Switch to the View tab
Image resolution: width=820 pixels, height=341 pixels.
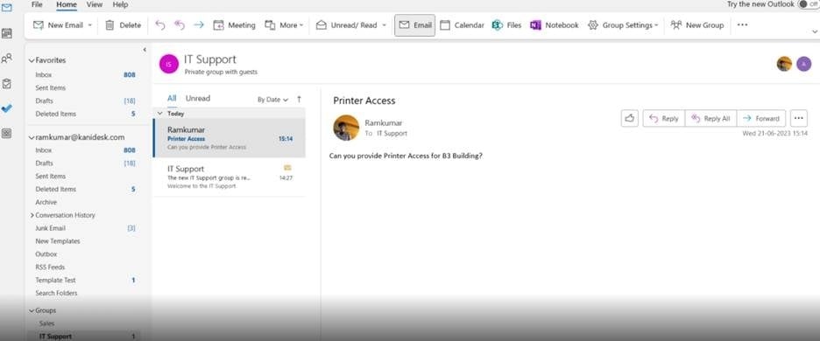[x=95, y=4]
